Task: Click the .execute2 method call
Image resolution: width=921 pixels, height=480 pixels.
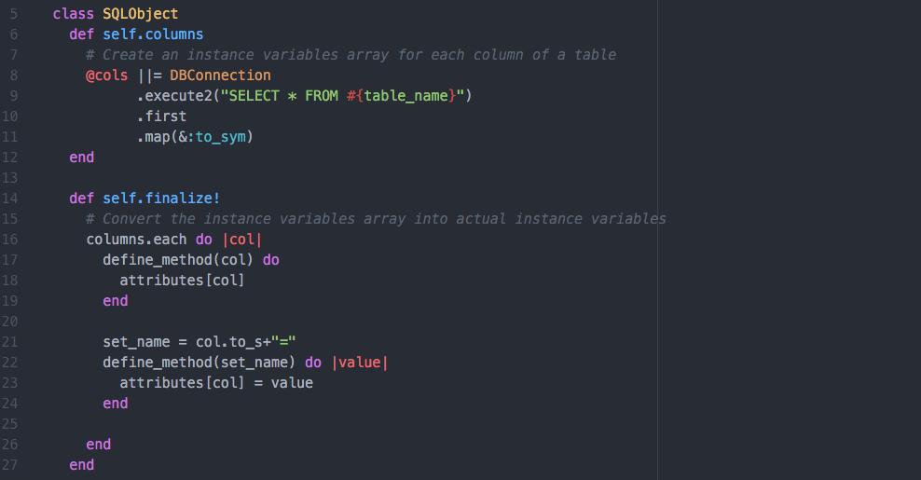Action: (x=174, y=96)
